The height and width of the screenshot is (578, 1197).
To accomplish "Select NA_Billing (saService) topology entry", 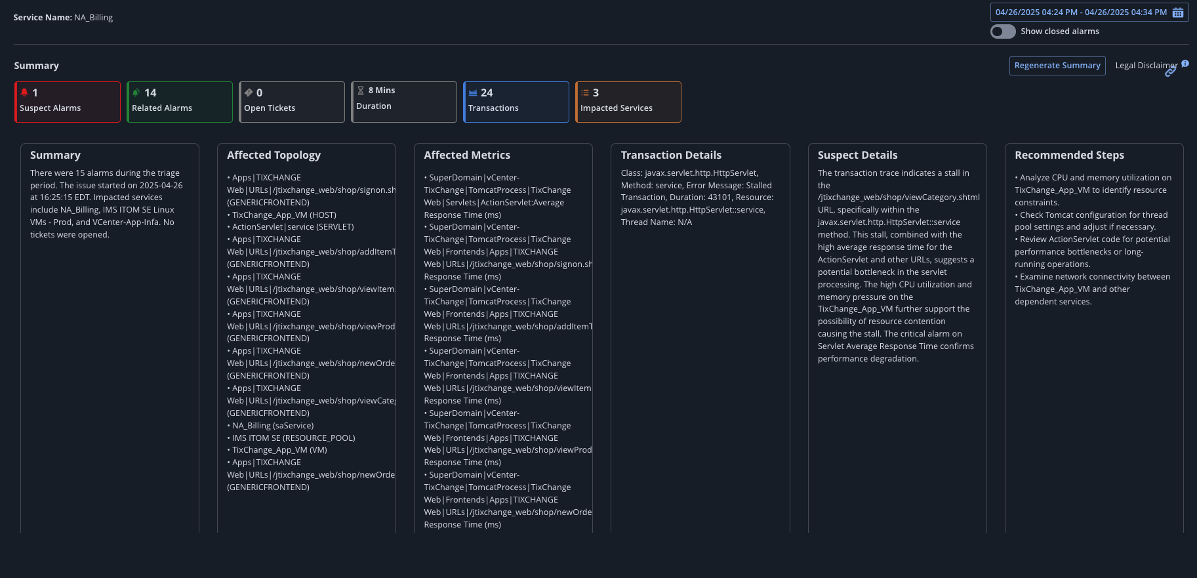I will [x=273, y=426].
